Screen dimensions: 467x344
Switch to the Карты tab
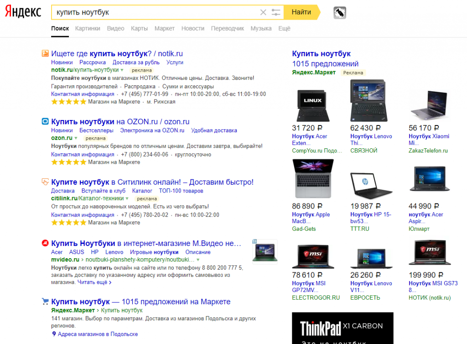139,28
